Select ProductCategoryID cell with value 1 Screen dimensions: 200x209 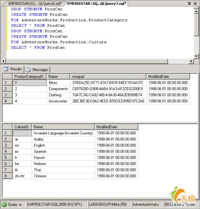30,83
